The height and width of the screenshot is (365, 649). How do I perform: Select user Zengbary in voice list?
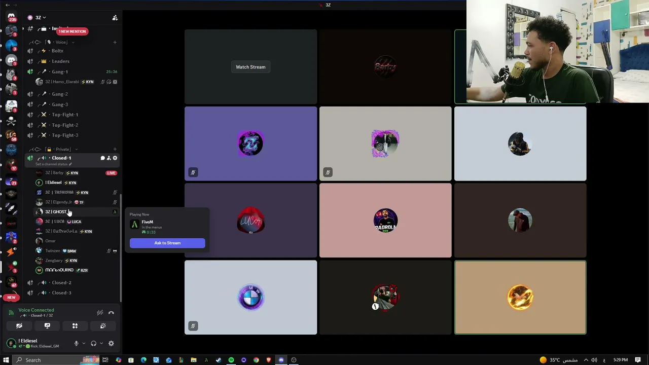pos(76,261)
